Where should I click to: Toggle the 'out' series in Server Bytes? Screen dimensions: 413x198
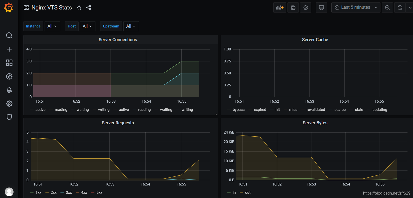[x=248, y=193]
